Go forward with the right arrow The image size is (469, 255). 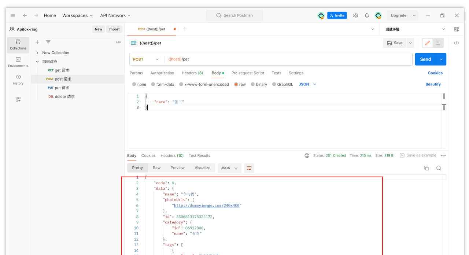tap(36, 15)
